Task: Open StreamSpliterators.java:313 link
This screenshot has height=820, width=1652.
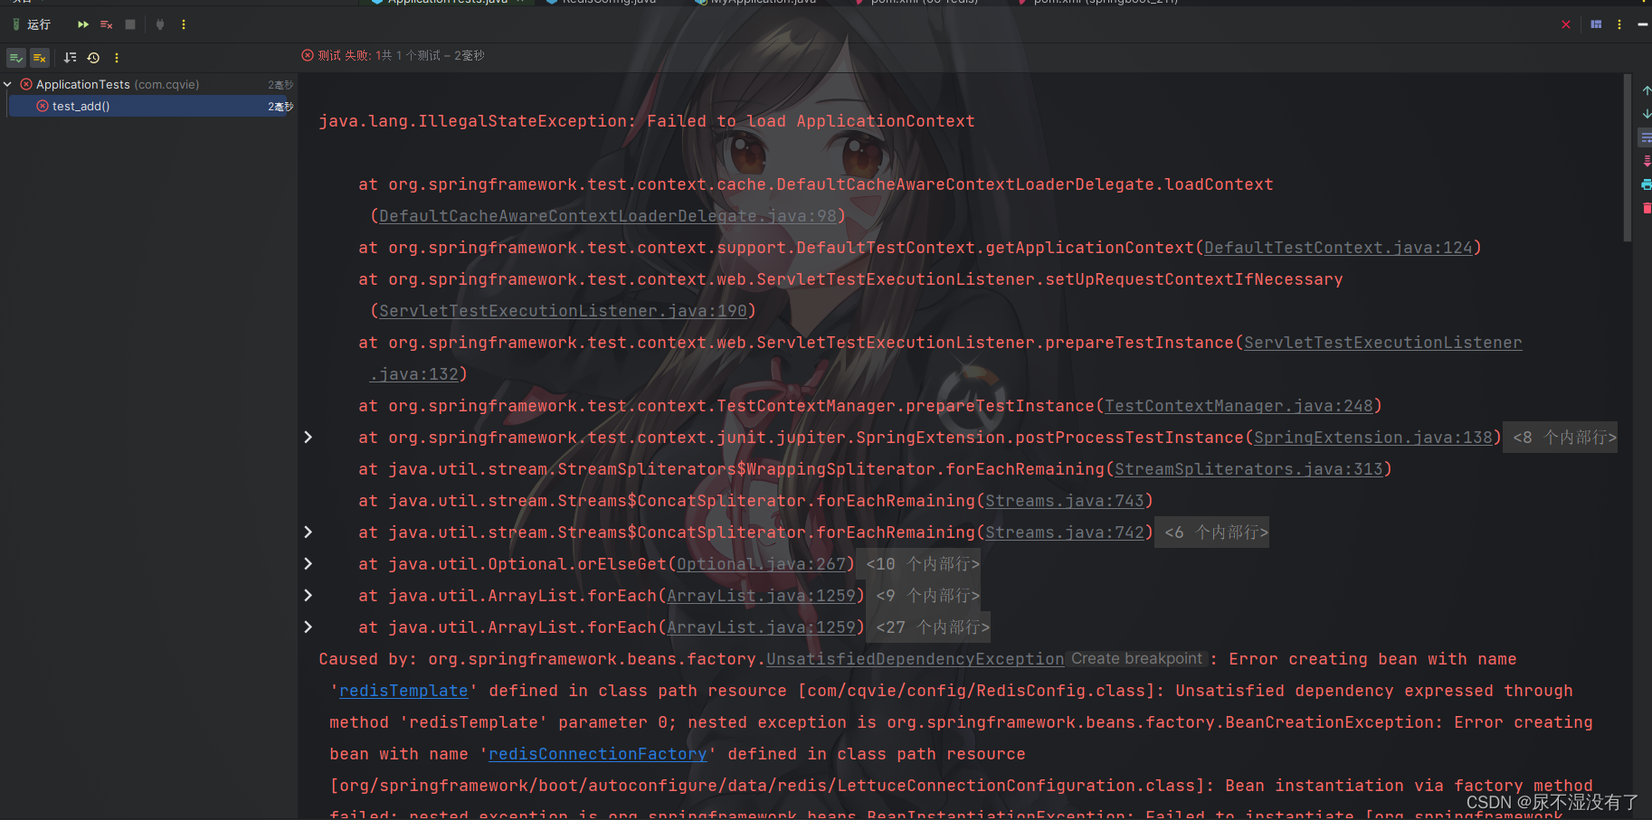Action: click(1248, 469)
